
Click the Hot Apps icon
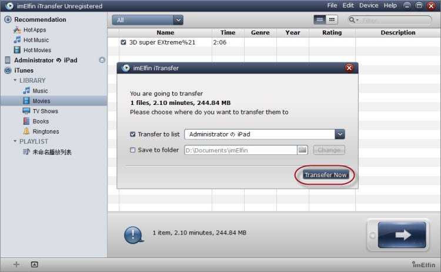pyautogui.click(x=17, y=30)
